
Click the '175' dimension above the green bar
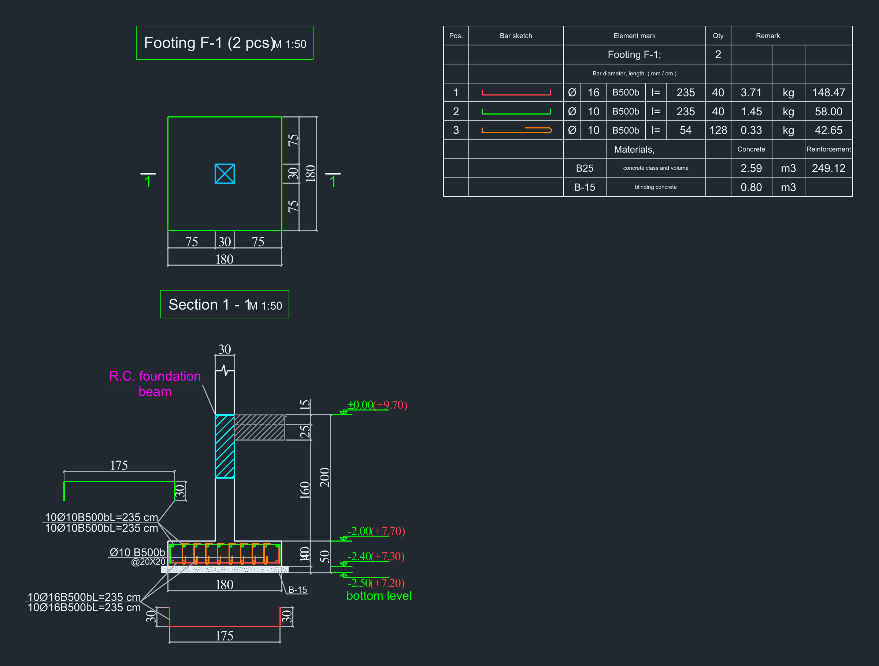coord(119,465)
